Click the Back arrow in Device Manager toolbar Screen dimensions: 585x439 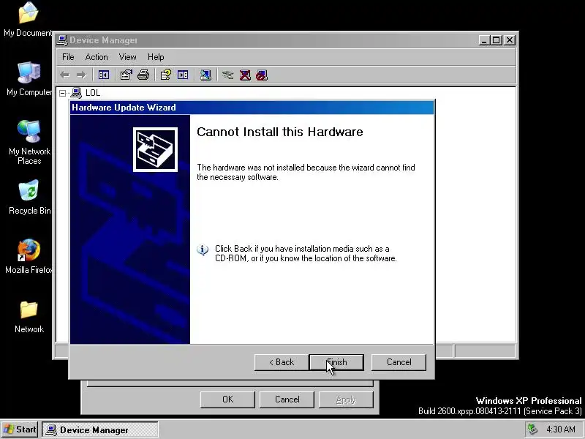[x=64, y=75]
